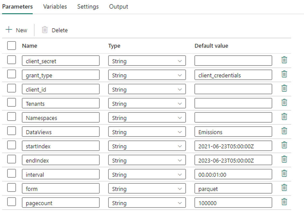Edit the Namespaces name field
This screenshot has width=304, height=212.
pyautogui.click(x=61, y=117)
